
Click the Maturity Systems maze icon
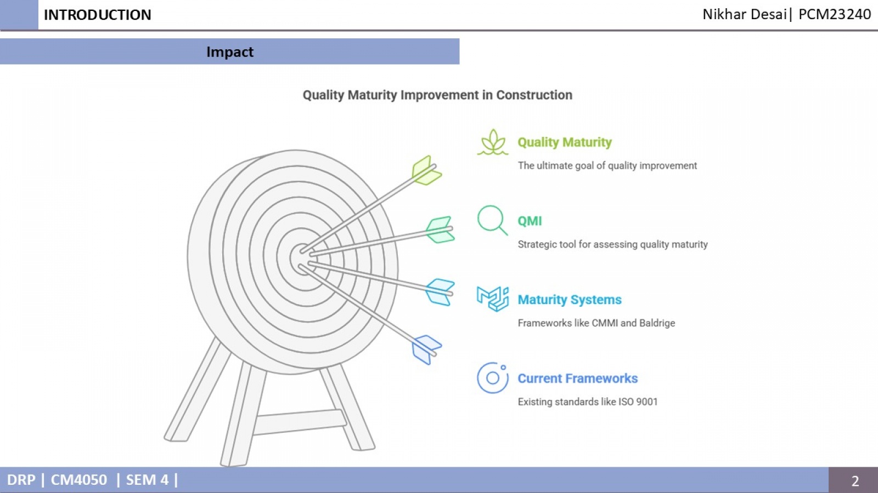tap(492, 299)
